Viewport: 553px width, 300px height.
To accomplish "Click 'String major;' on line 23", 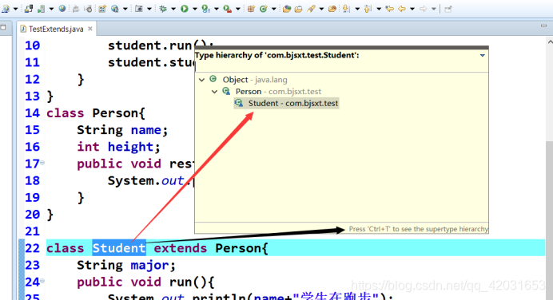I will pyautogui.click(x=126, y=265).
